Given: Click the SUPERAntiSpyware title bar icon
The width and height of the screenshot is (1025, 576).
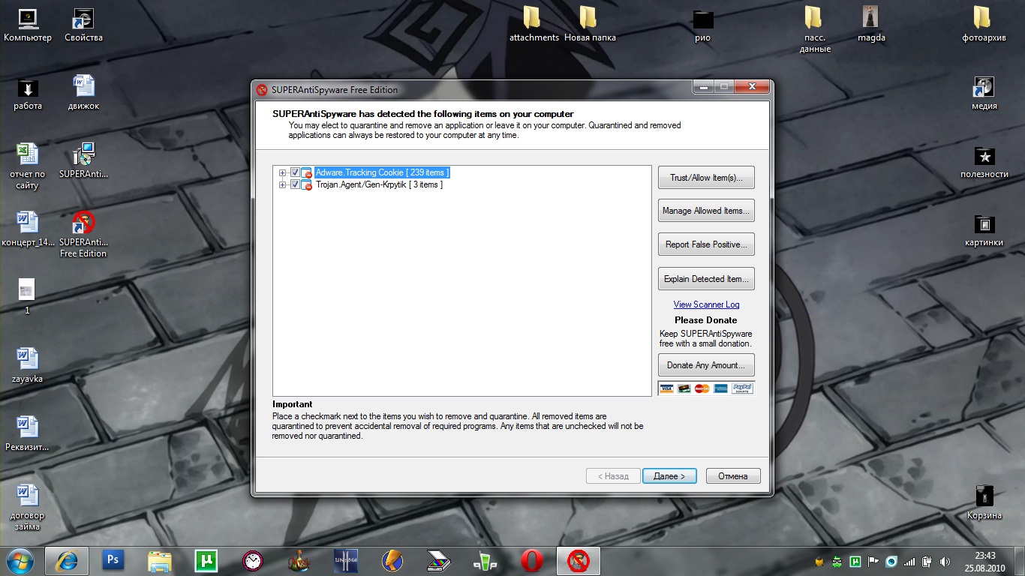Looking at the screenshot, I should (262, 90).
